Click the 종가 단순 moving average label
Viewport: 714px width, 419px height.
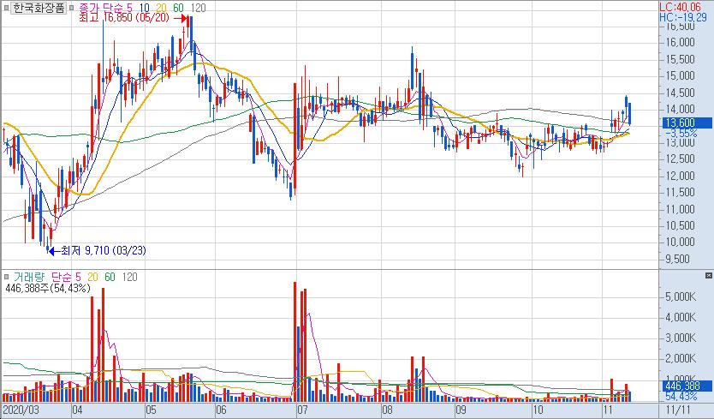tap(100, 8)
